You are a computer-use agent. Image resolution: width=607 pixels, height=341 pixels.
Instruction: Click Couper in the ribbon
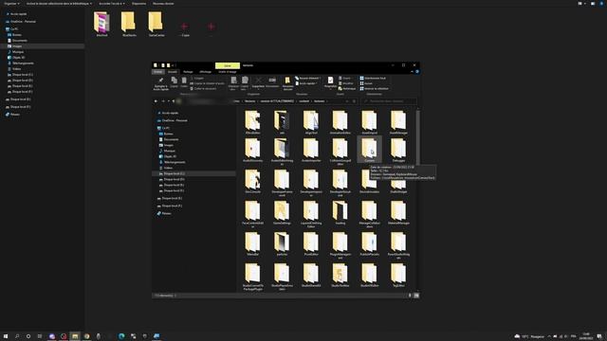[x=197, y=78]
